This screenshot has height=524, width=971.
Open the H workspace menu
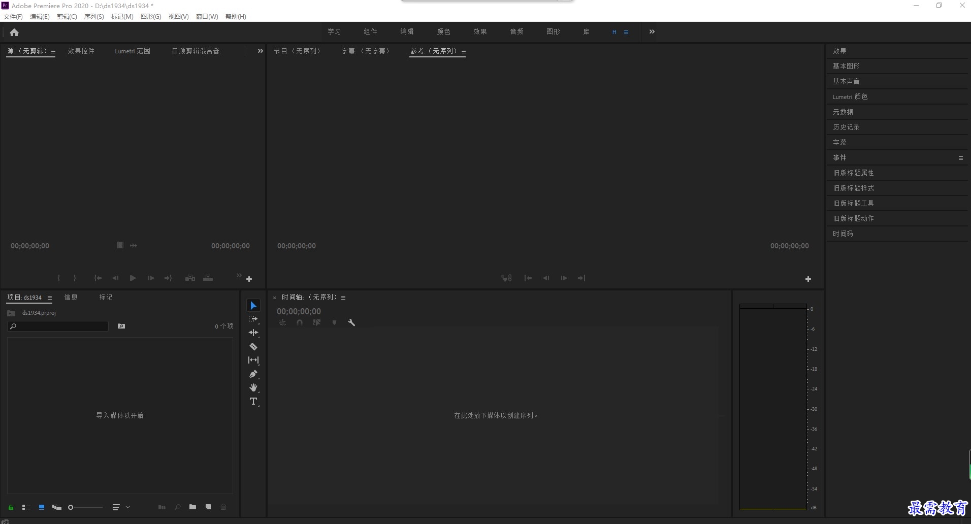[626, 32]
